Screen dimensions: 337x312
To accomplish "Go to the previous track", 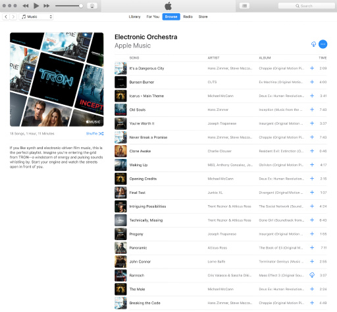I will click(x=26, y=6).
